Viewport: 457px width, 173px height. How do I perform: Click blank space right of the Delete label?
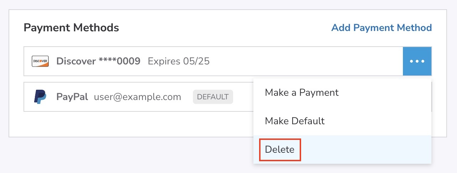tap(363, 150)
